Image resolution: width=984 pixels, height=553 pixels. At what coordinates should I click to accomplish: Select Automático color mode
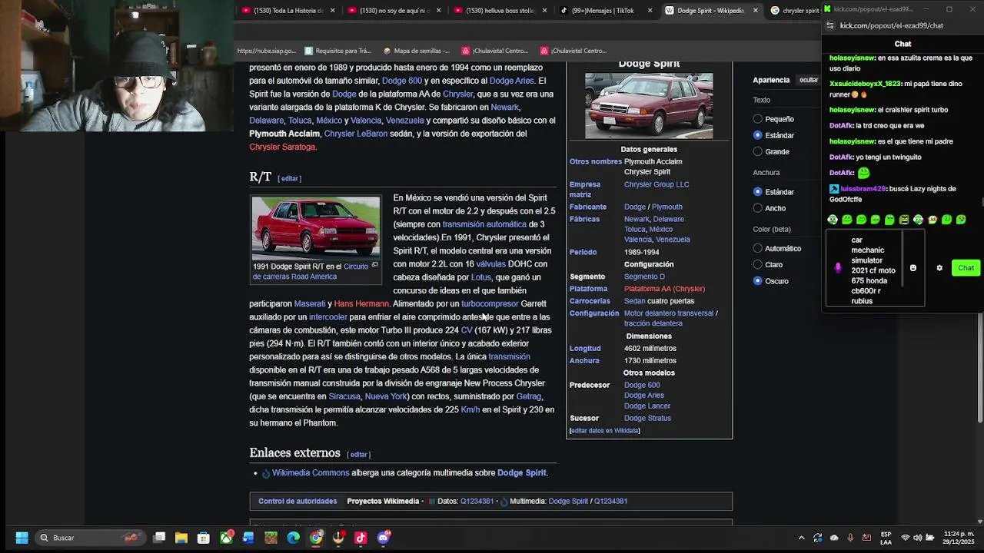click(x=758, y=249)
